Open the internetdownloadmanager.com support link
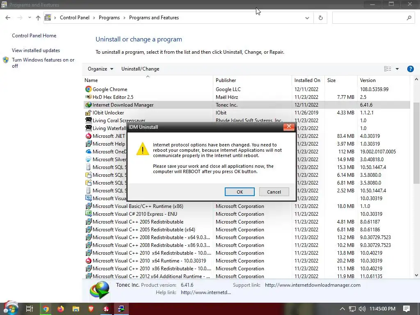 312,285
